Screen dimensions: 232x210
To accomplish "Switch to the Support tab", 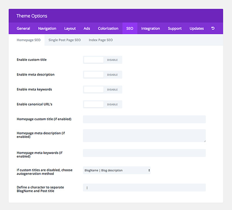I will click(175, 28).
